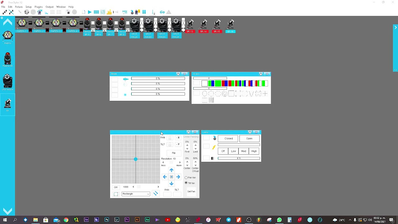Increase the Center fanning value
The image size is (398, 224).
coord(187,162)
